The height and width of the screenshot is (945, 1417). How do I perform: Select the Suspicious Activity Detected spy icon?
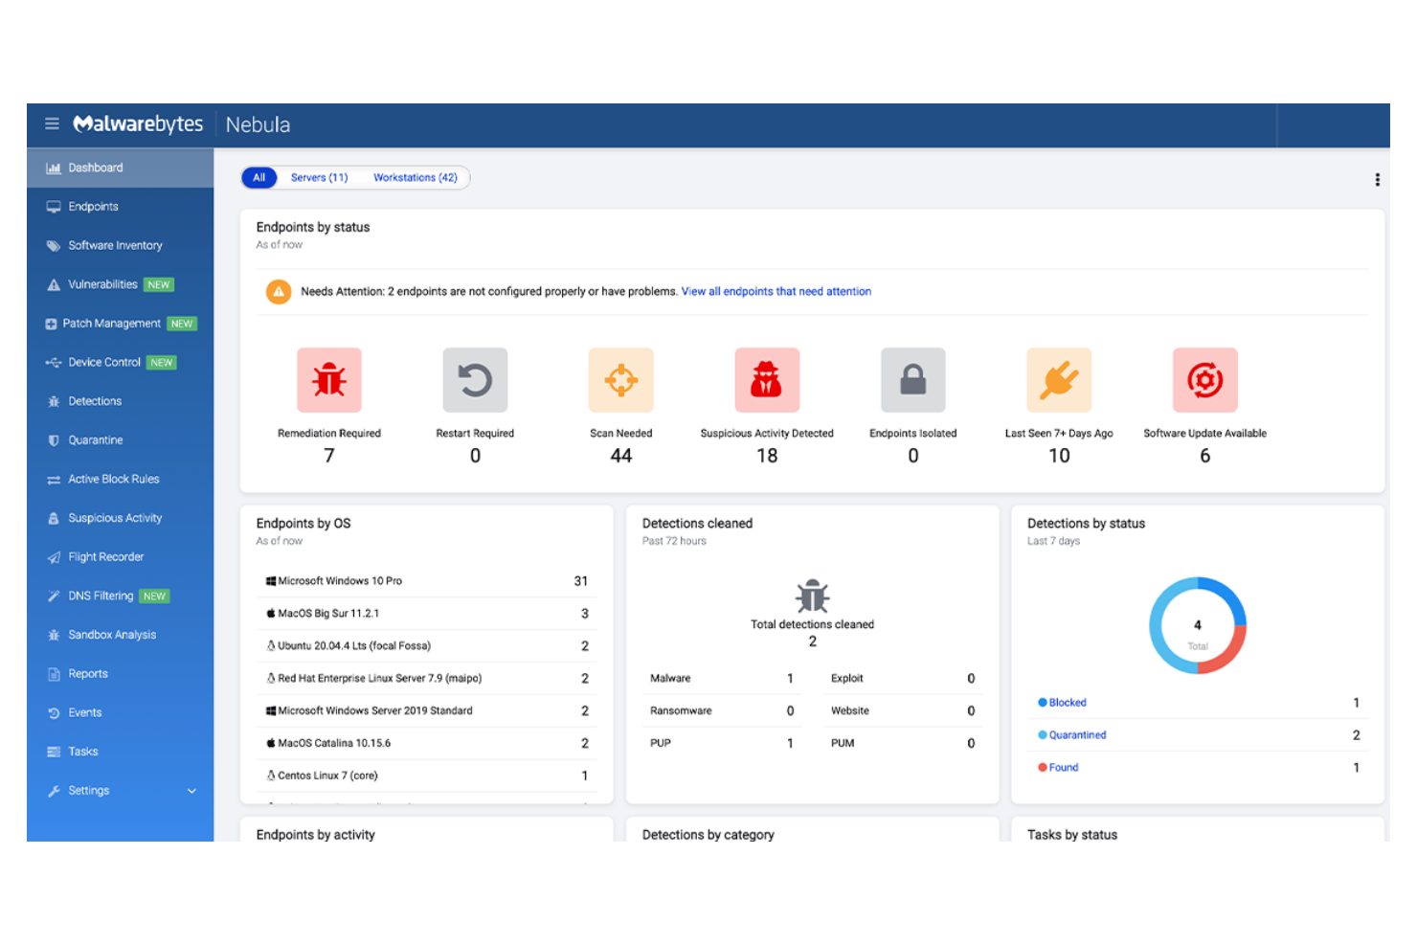[766, 379]
